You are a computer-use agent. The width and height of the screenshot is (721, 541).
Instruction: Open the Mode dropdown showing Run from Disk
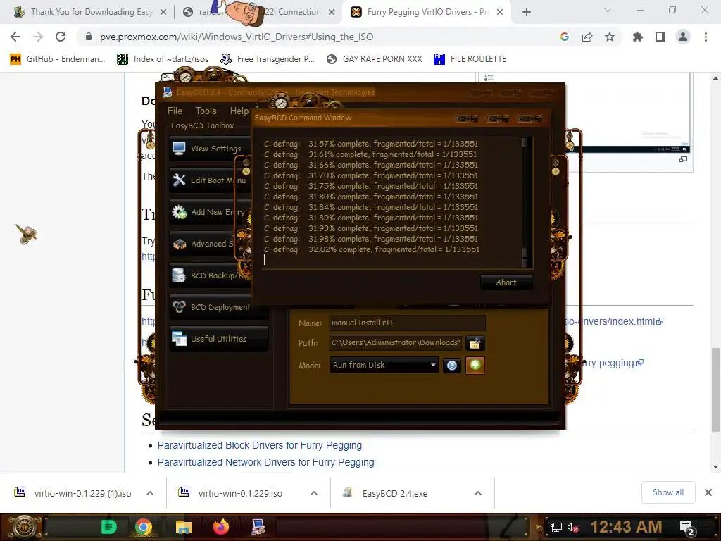pos(384,366)
